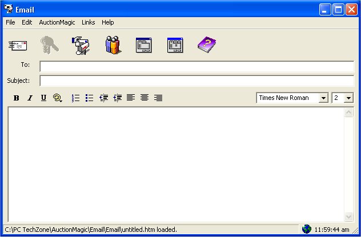
Task: Click the send email envelope icon
Action: coord(18,45)
